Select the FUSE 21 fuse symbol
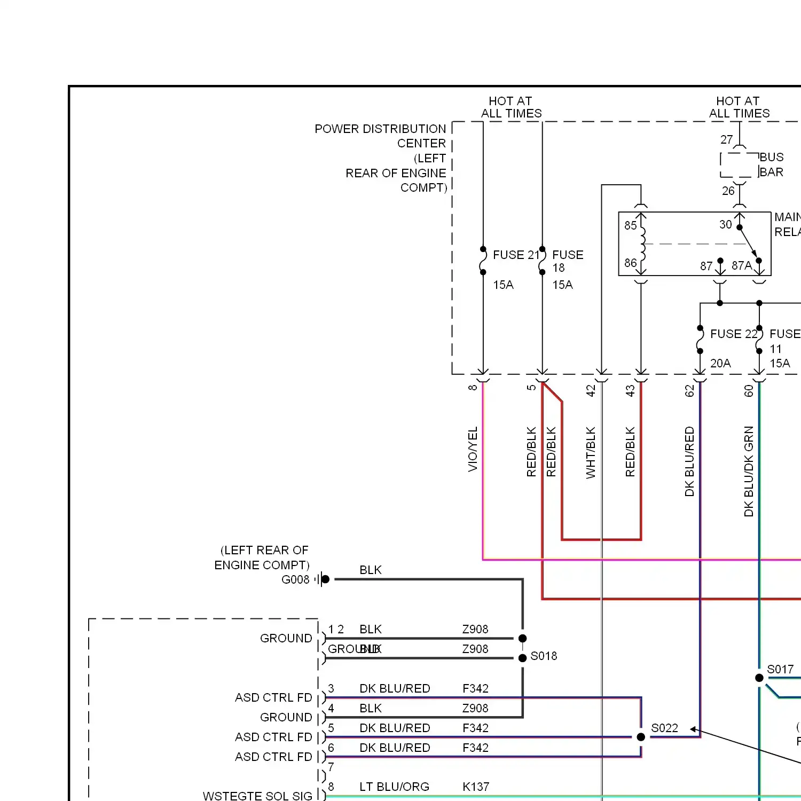The width and height of the screenshot is (801, 801). point(483,261)
